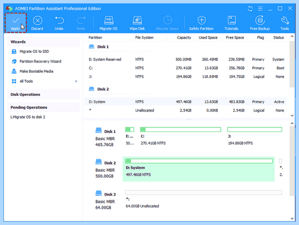Open Safely Partition shield tool
The width and height of the screenshot is (299, 225).
click(201, 23)
